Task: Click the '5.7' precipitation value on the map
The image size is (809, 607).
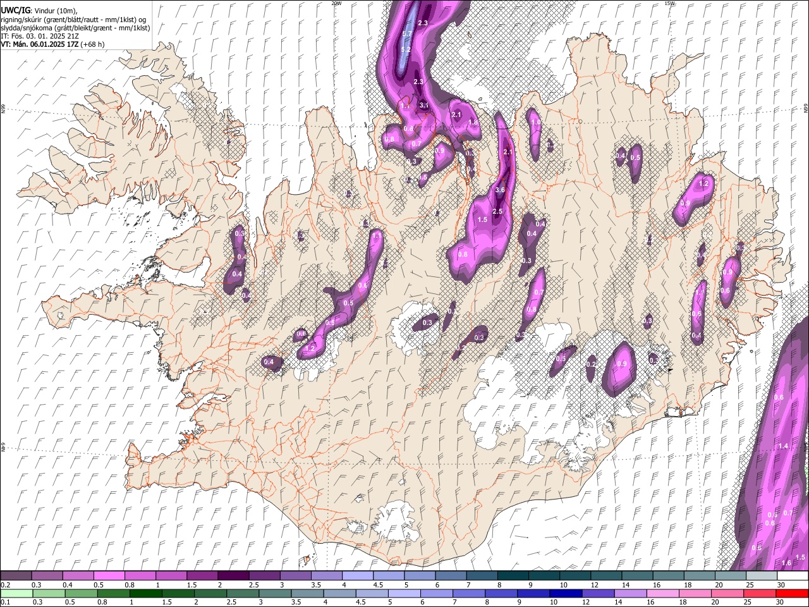Action: click(407, 34)
